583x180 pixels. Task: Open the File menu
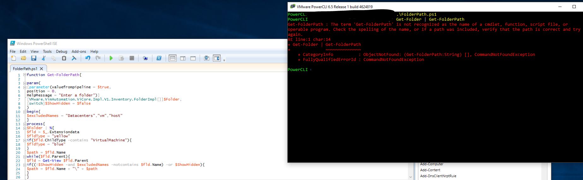pos(13,51)
